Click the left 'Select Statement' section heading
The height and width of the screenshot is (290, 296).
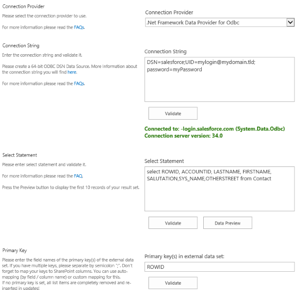click(x=20, y=155)
